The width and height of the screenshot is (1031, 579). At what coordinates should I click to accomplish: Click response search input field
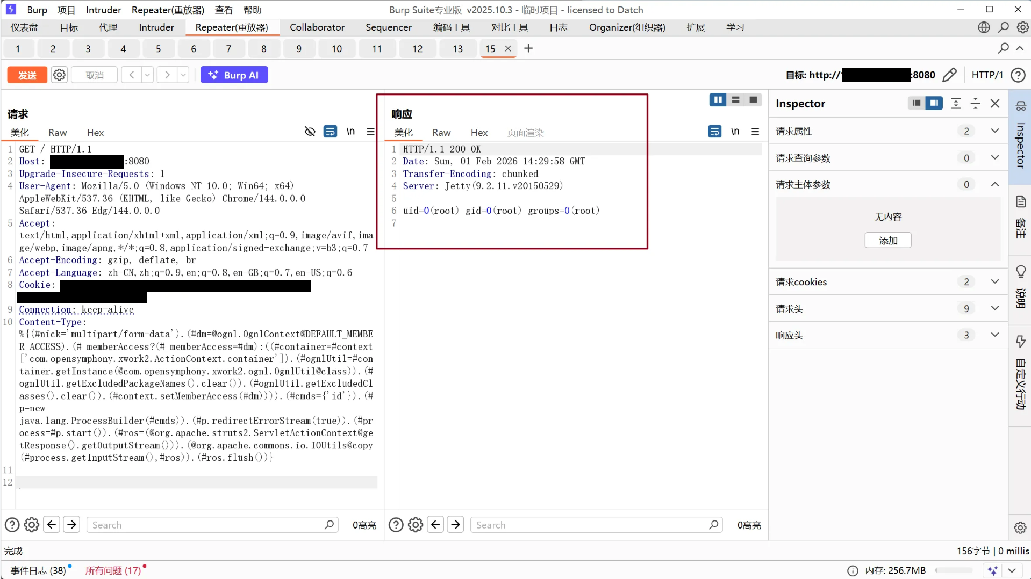tap(596, 525)
